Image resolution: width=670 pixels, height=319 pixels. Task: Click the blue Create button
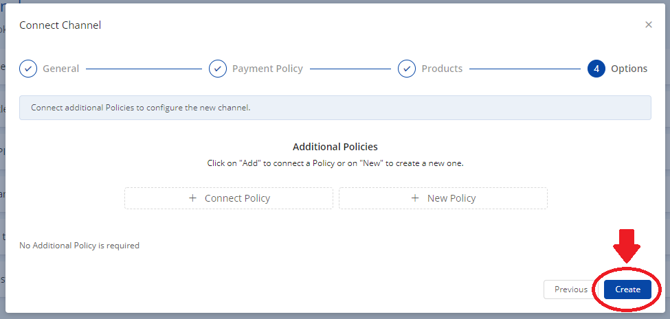coord(627,290)
